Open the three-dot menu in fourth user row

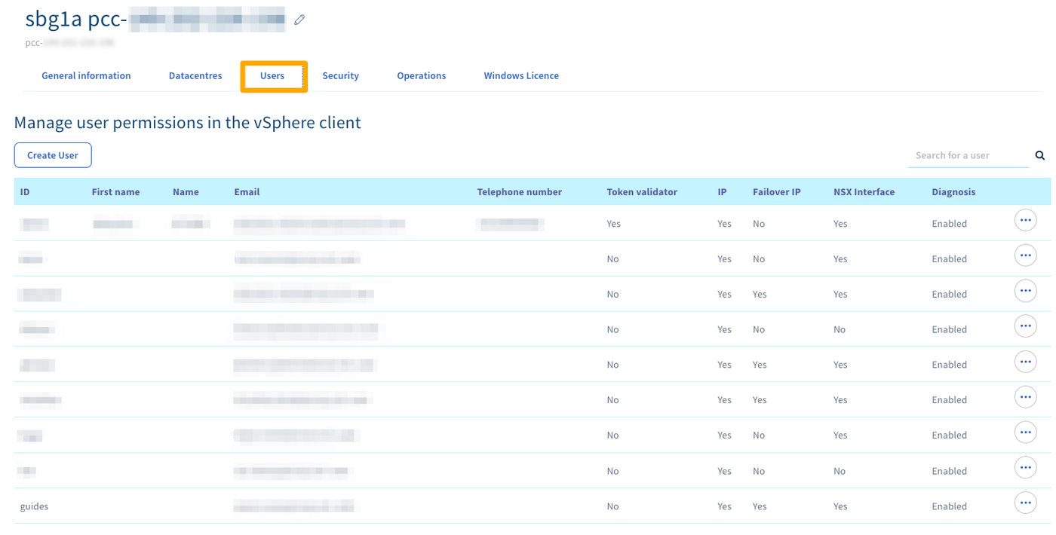click(1025, 326)
